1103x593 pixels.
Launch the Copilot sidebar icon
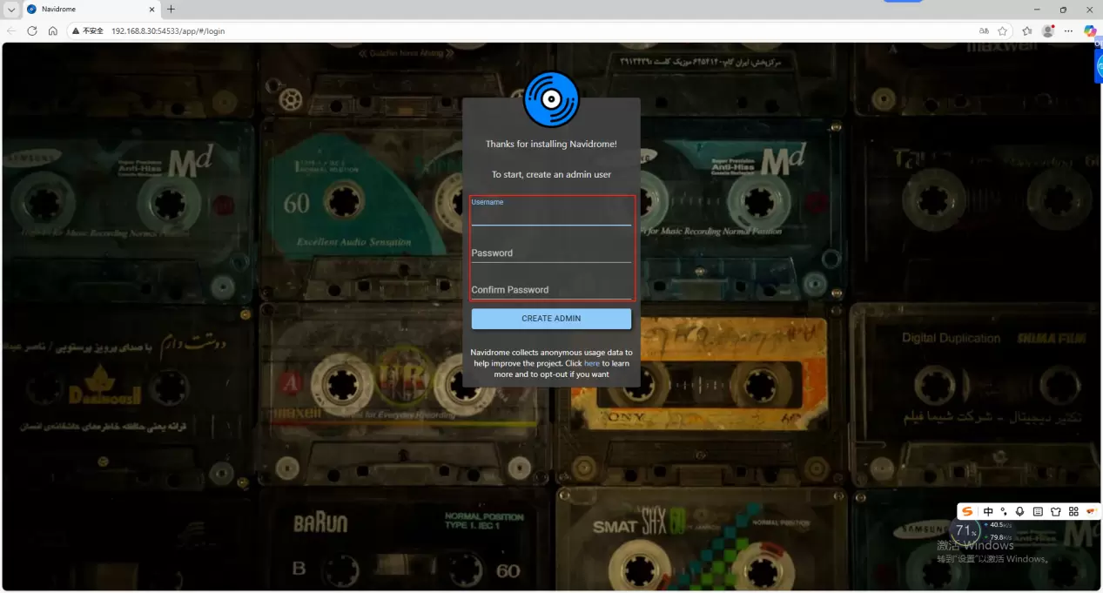[x=1090, y=30]
